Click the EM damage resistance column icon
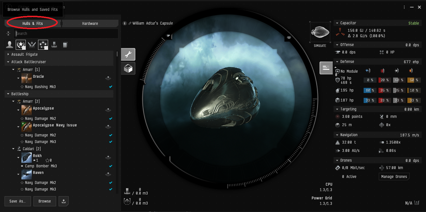 tap(368, 71)
